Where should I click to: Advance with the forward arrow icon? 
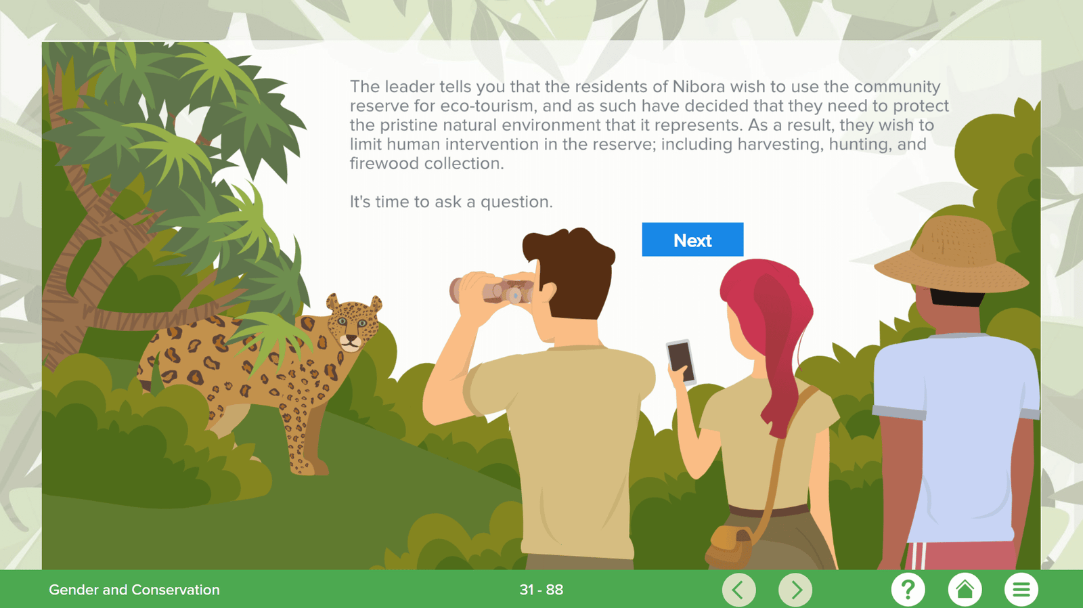tap(795, 590)
